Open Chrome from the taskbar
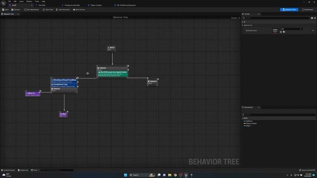Screen dimensions: 317x178 175,175
